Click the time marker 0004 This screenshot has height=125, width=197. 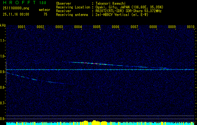(x=78, y=27)
